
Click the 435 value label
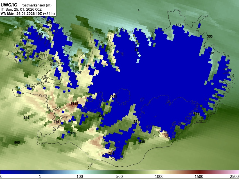click(142, 142)
